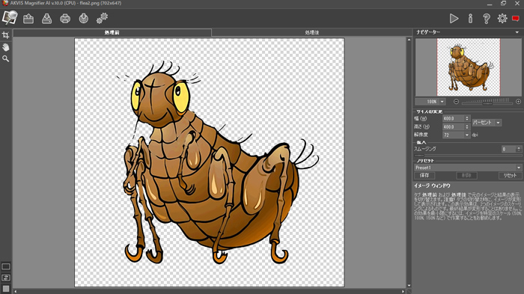Click the 解像度 resolution label

click(x=421, y=135)
